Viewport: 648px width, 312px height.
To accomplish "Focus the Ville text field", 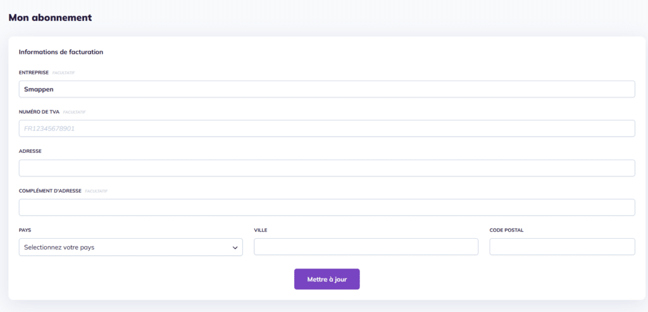I will click(x=366, y=247).
